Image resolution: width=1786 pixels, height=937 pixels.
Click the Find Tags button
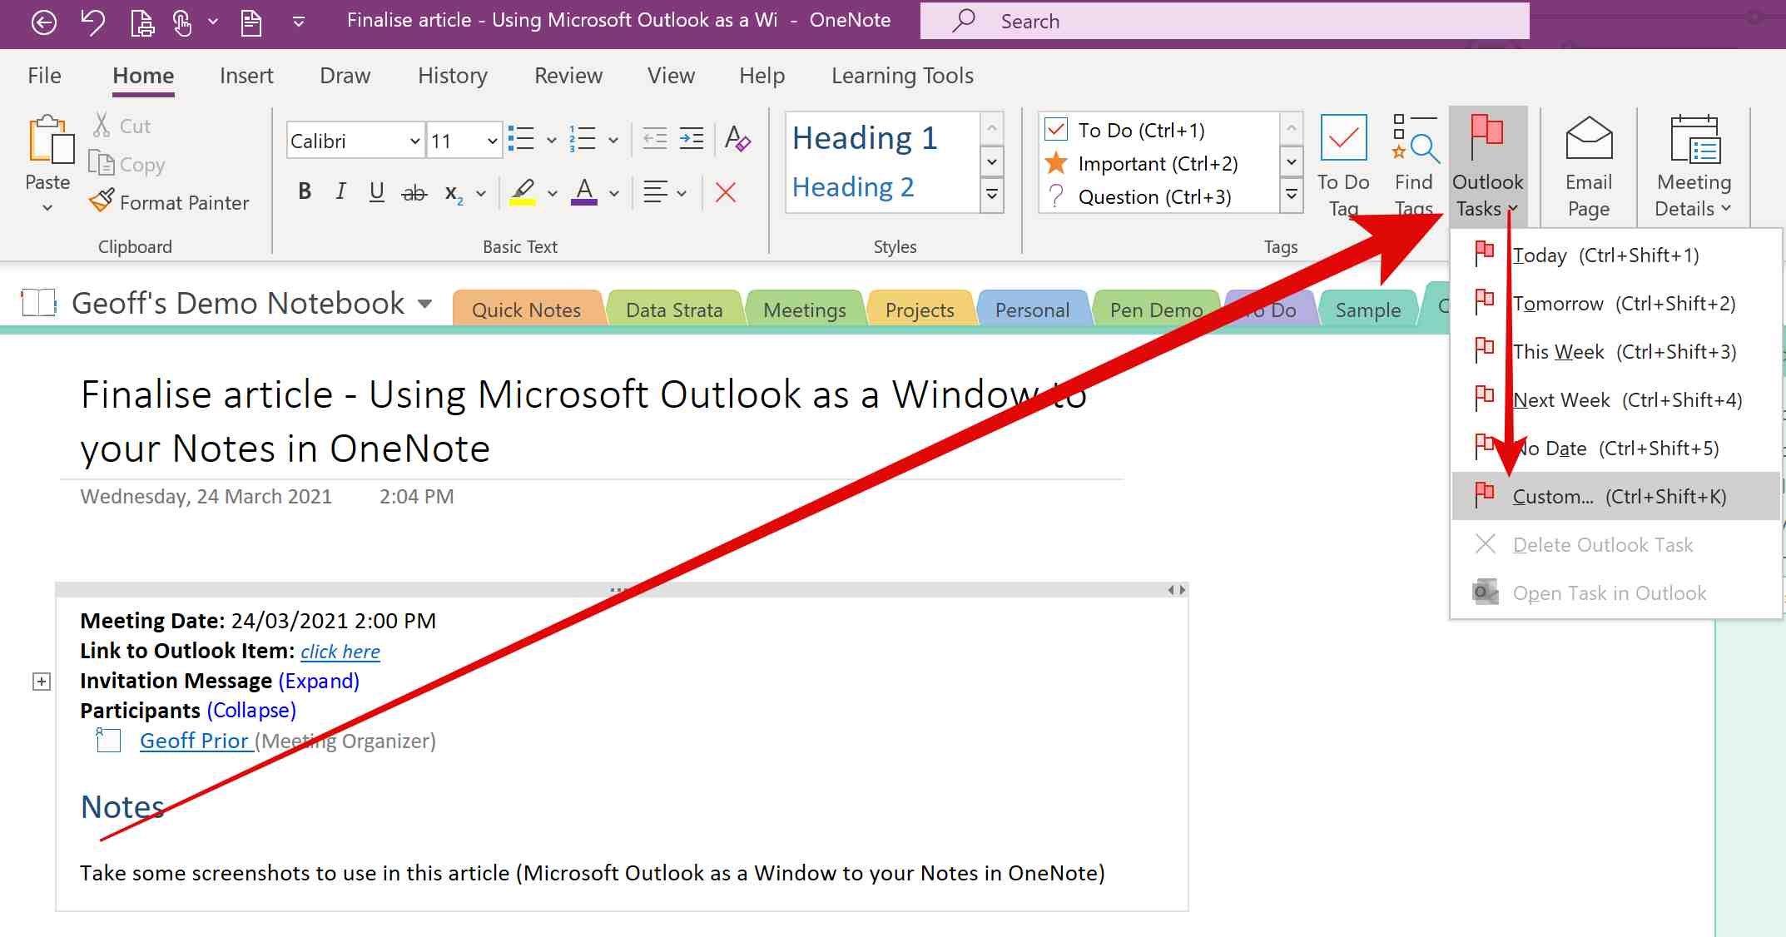pos(1414,166)
